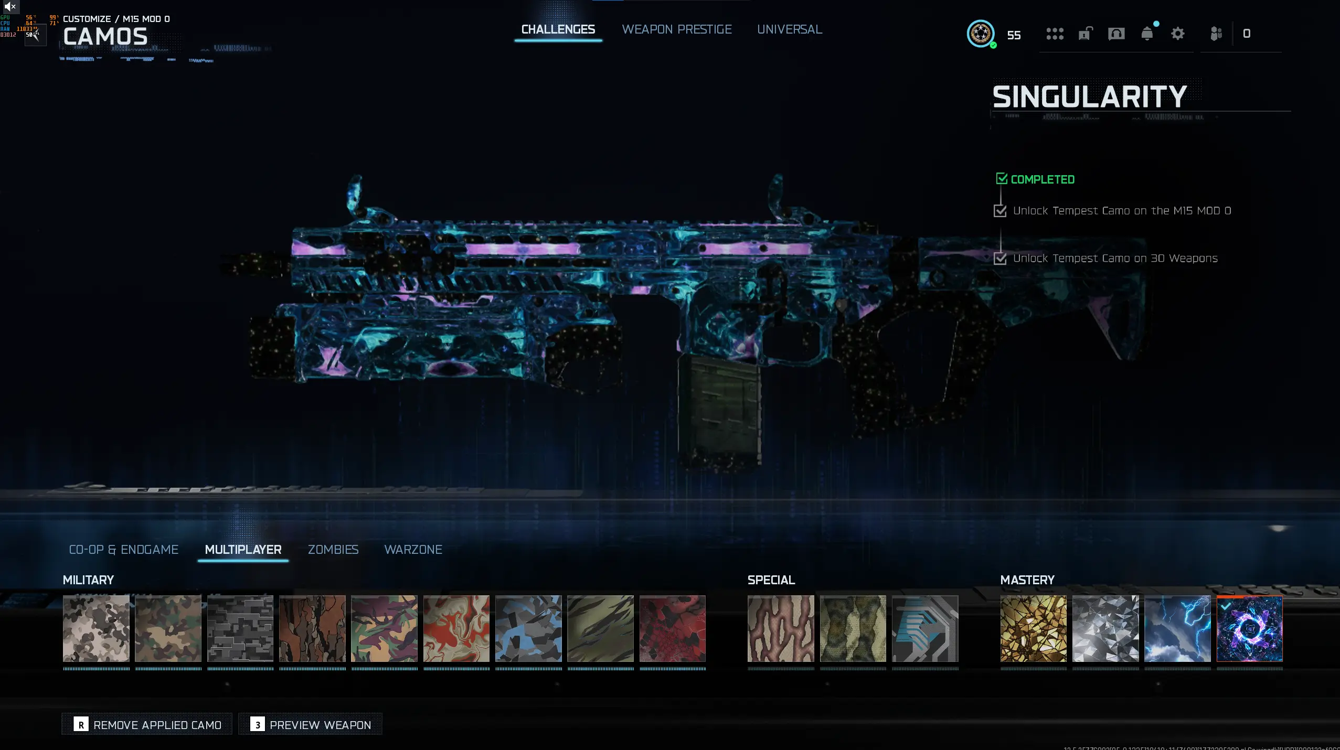Open the hexagon grid menu icon

(1055, 34)
